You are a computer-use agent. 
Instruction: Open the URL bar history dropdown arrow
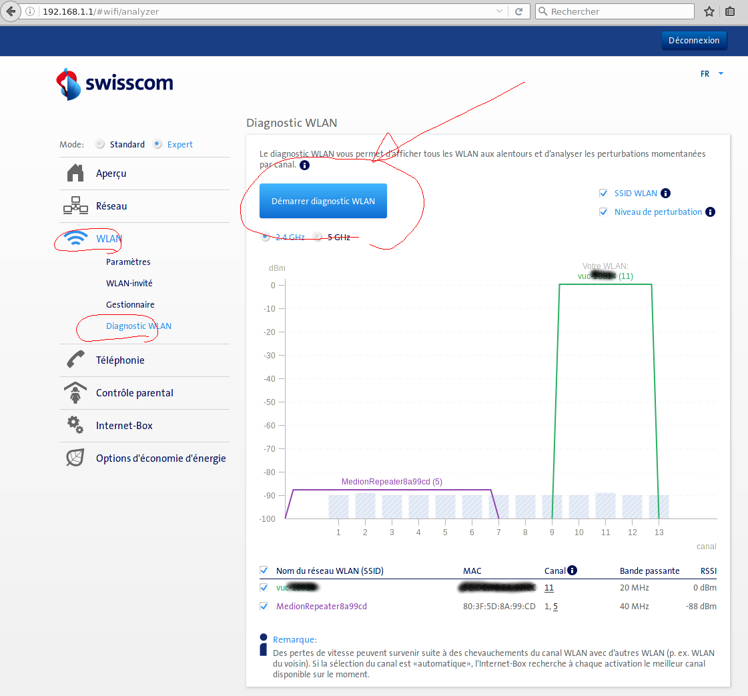(500, 11)
